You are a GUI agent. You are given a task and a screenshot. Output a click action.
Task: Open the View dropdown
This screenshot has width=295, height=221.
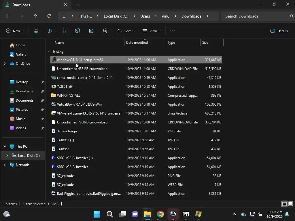tap(152, 31)
